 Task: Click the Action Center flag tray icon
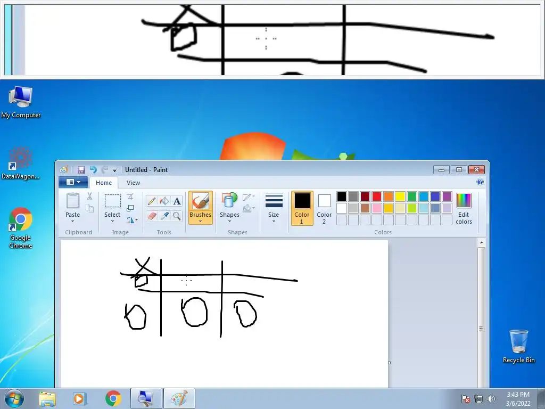(x=466, y=398)
